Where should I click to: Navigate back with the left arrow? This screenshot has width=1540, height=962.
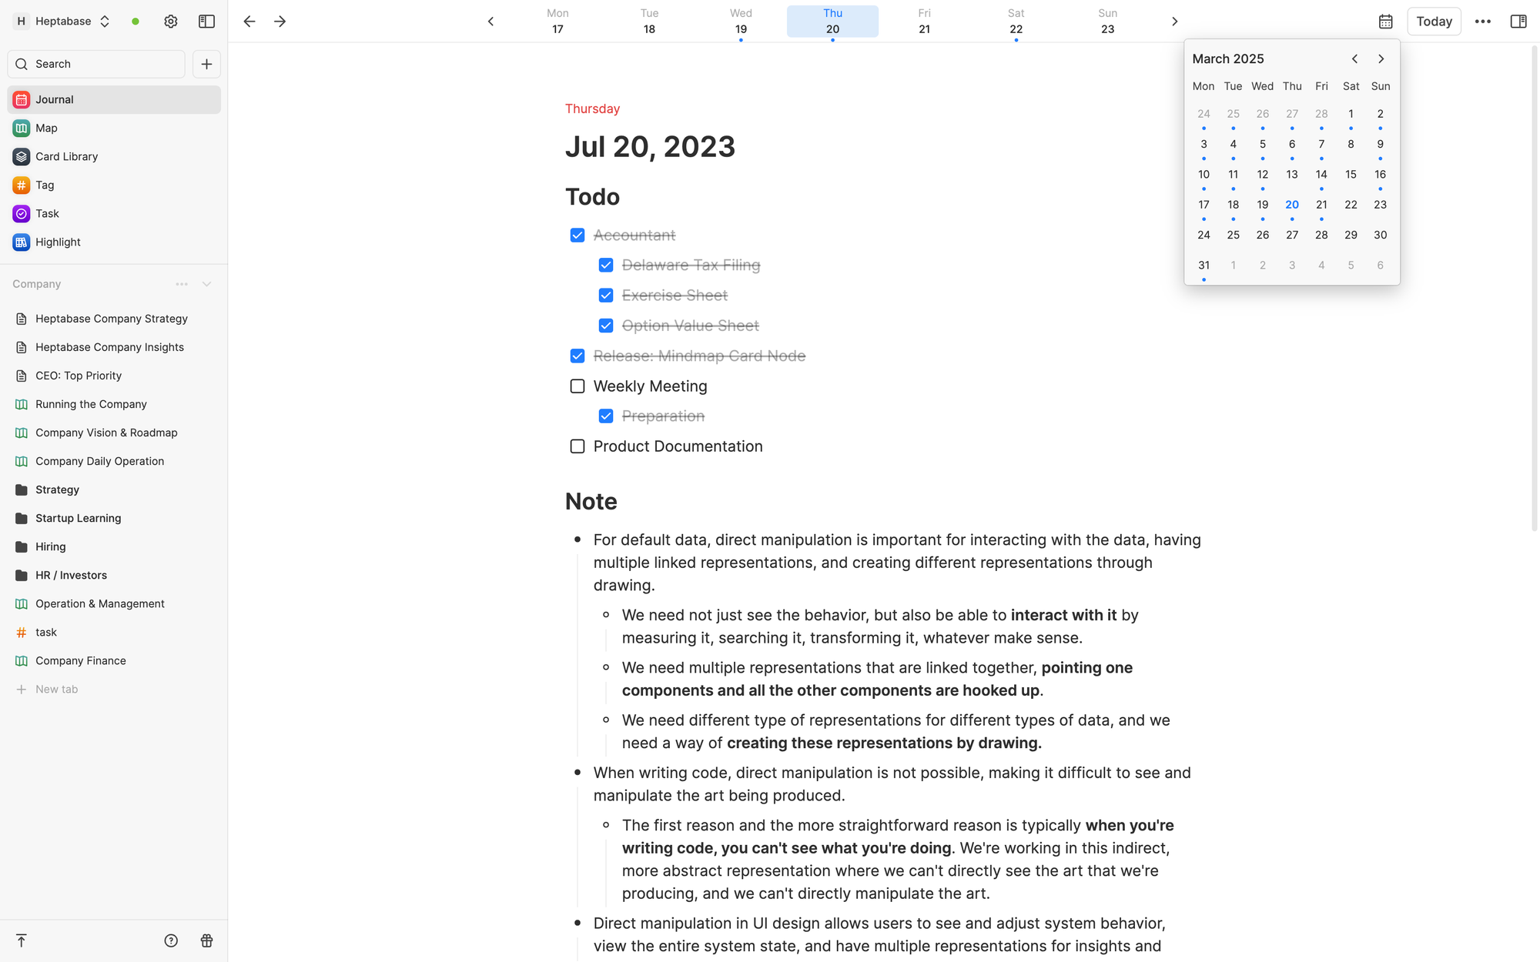[249, 22]
